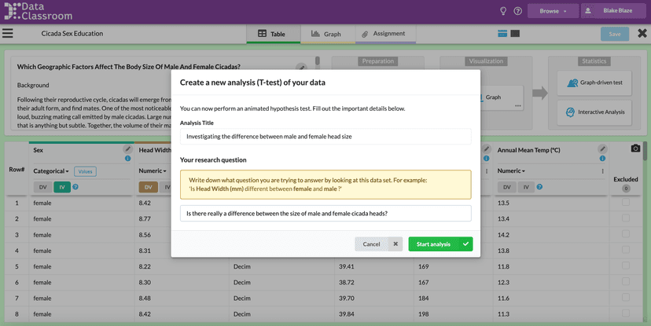
Task: Edit Annual Mean Temp column pencil icon
Action: tap(602, 149)
